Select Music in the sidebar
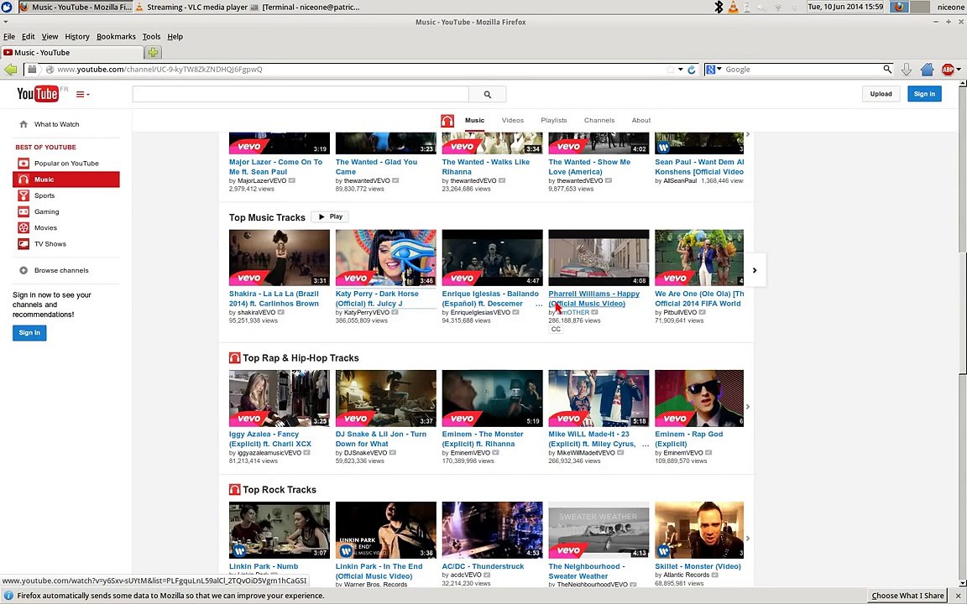This screenshot has height=604, width=967. tap(66, 180)
